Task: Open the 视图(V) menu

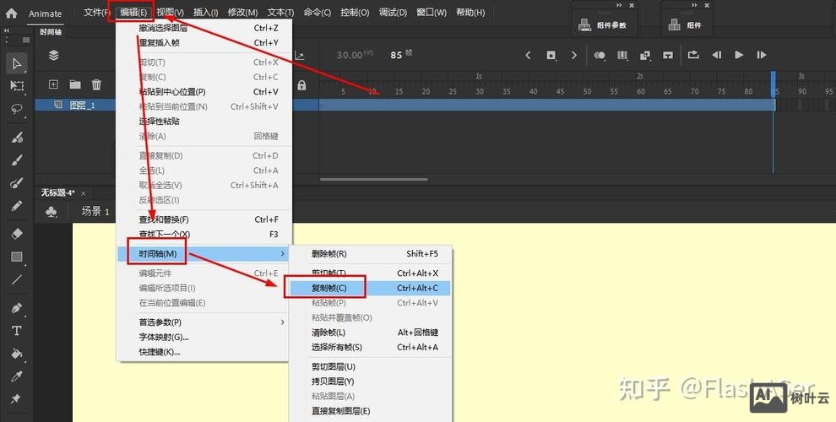Action: pos(170,13)
